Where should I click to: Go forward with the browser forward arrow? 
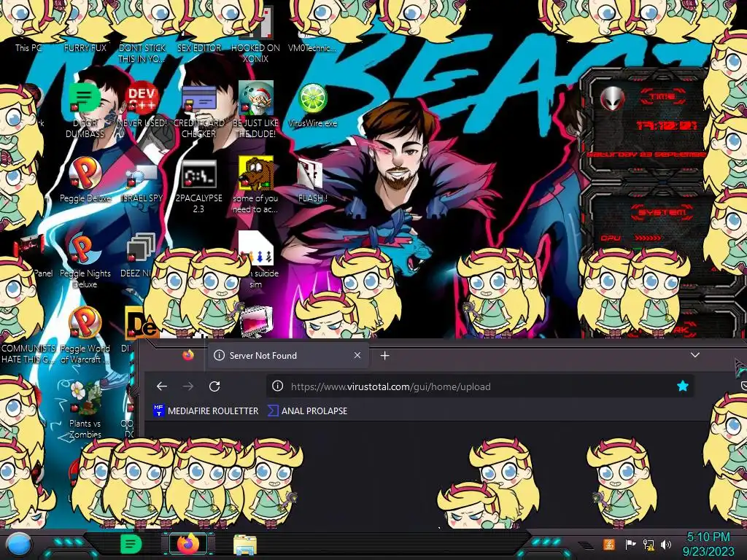click(188, 386)
